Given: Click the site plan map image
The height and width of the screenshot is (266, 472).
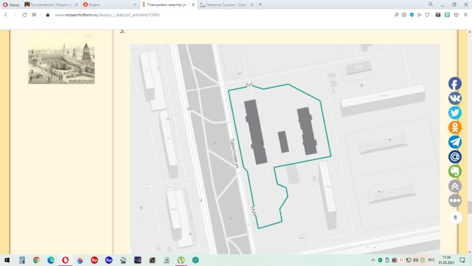Looking at the screenshot, I should [284, 148].
